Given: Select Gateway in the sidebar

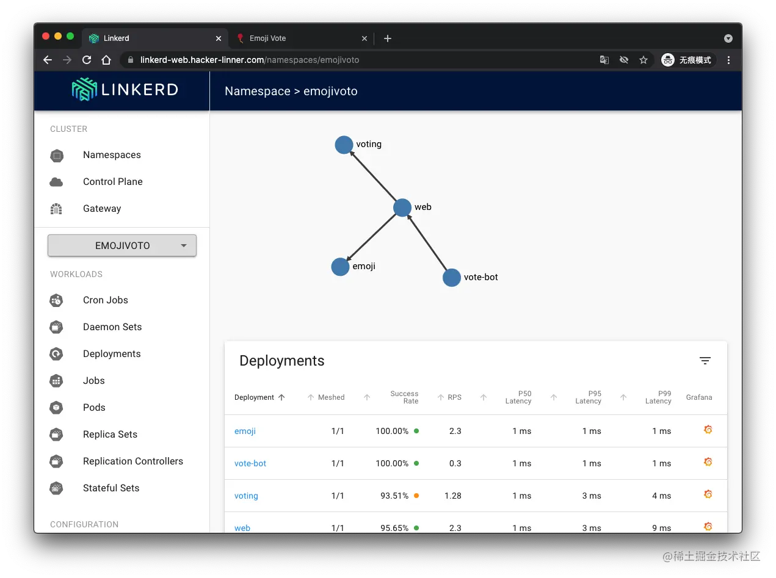Looking at the screenshot, I should pyautogui.click(x=102, y=209).
